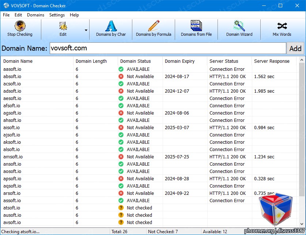
Task: Click expiry date 2025-07-25
Action: click(177, 157)
